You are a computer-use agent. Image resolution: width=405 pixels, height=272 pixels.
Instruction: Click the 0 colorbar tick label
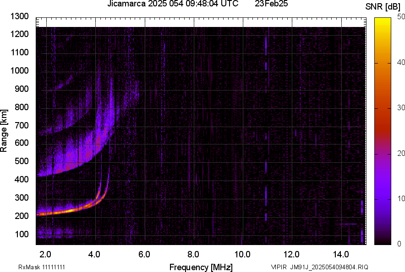coord(400,244)
